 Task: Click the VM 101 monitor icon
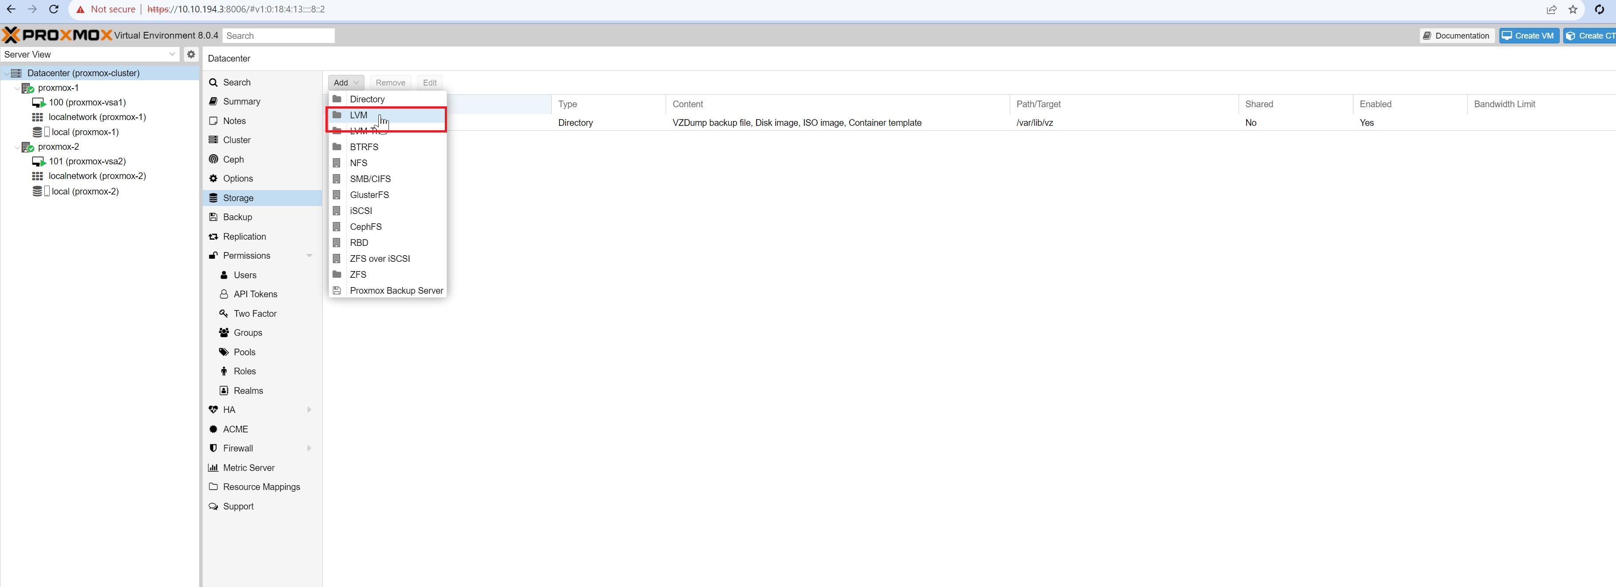pyautogui.click(x=38, y=162)
